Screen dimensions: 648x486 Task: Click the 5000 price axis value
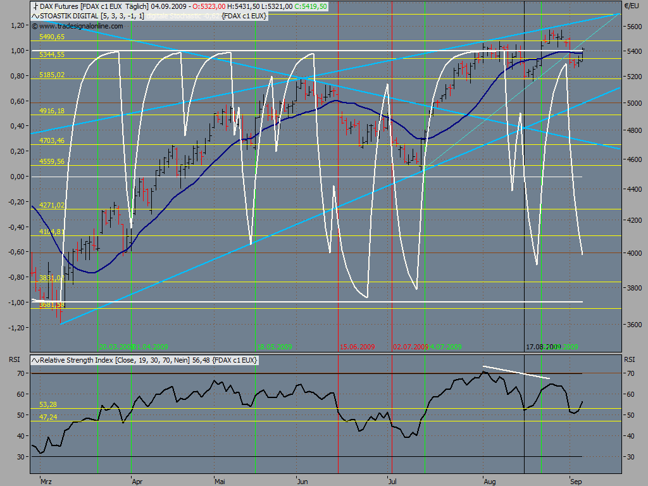click(x=634, y=103)
